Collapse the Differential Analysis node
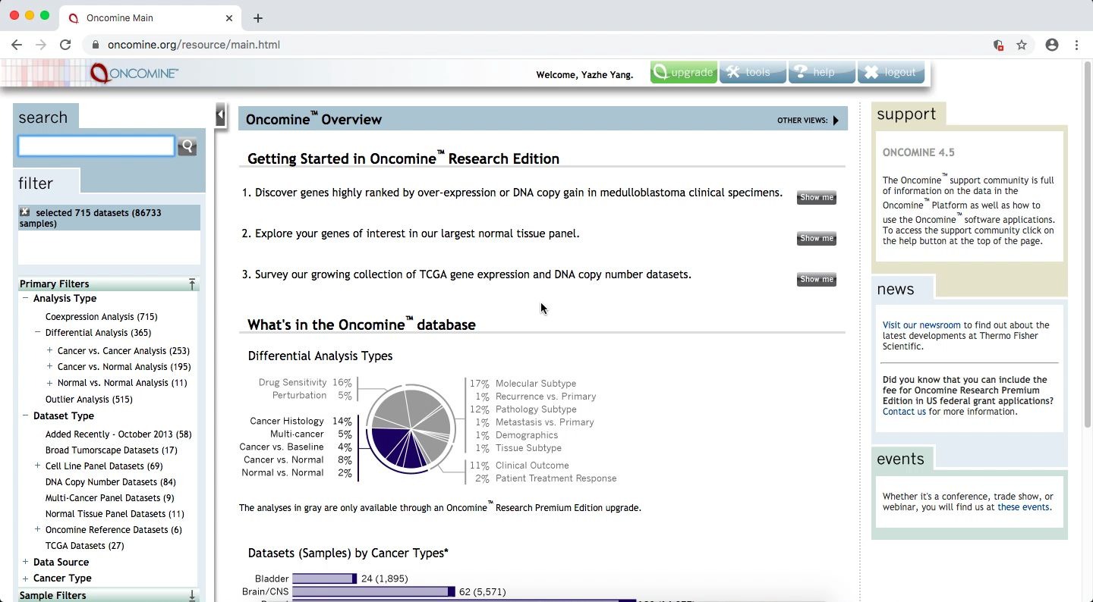 pos(37,332)
